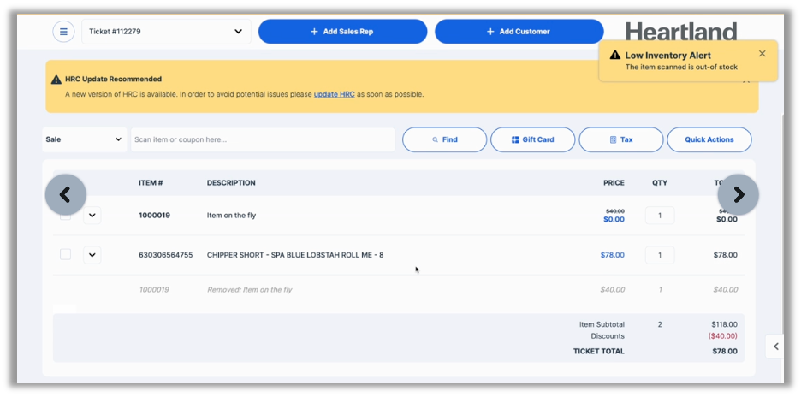
Task: Go to next slide with right arrow
Action: coord(738,195)
